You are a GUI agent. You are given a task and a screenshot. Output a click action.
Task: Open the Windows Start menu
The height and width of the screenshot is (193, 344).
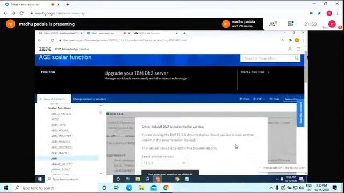point(6,188)
